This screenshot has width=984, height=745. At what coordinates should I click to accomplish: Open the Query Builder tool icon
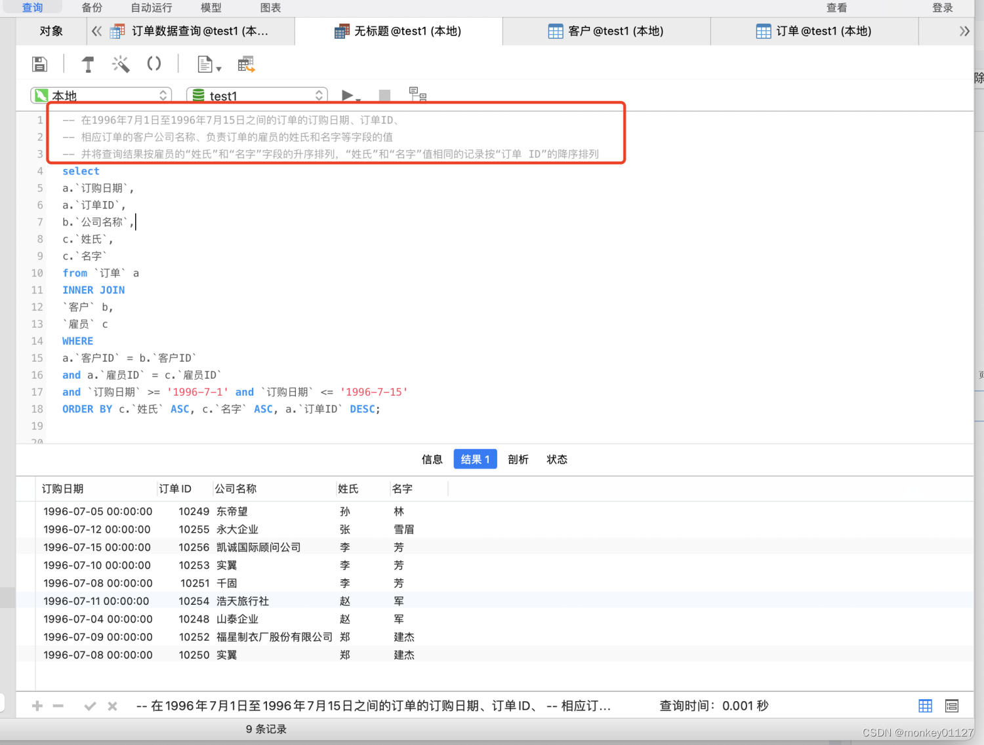point(88,64)
